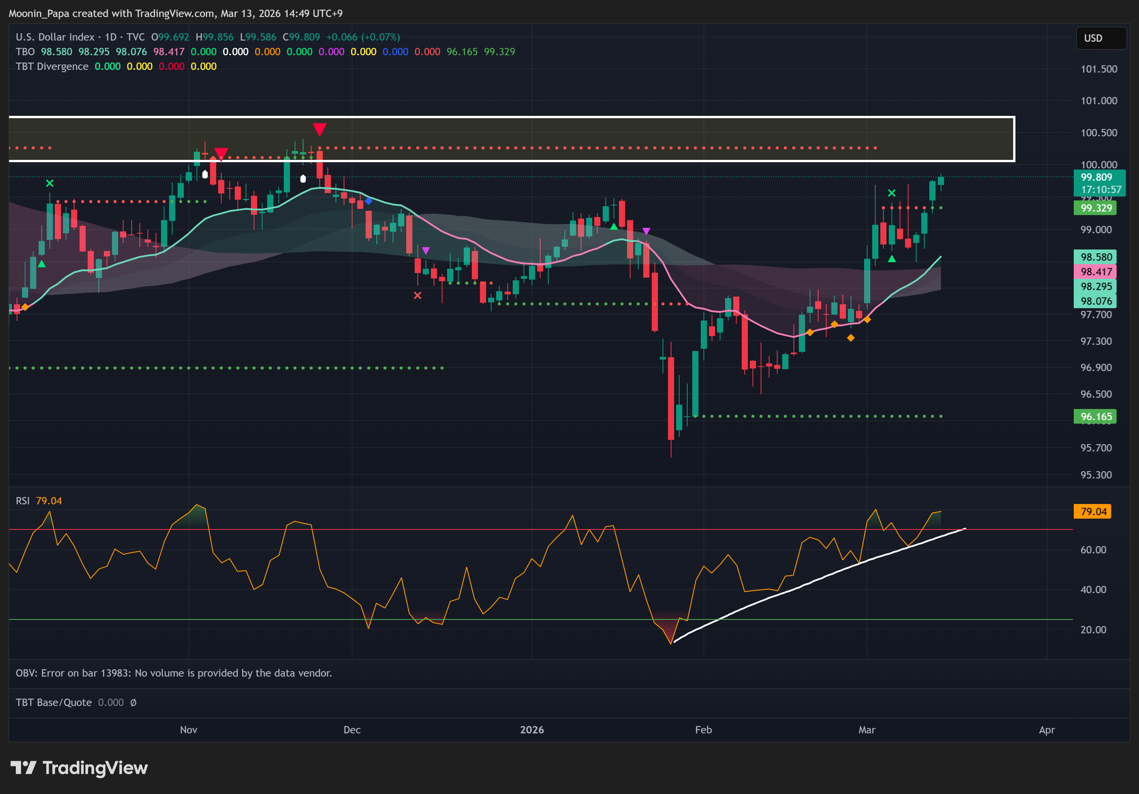1139x794 pixels.
Task: Click the large red down-triangle marker above the zone
Action: (x=319, y=129)
